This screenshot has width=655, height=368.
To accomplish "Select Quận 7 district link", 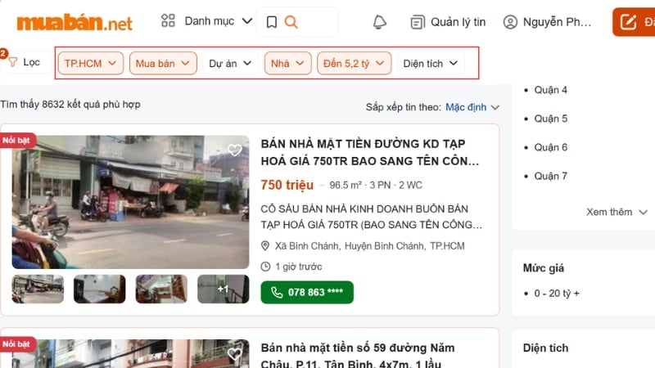I will click(550, 176).
